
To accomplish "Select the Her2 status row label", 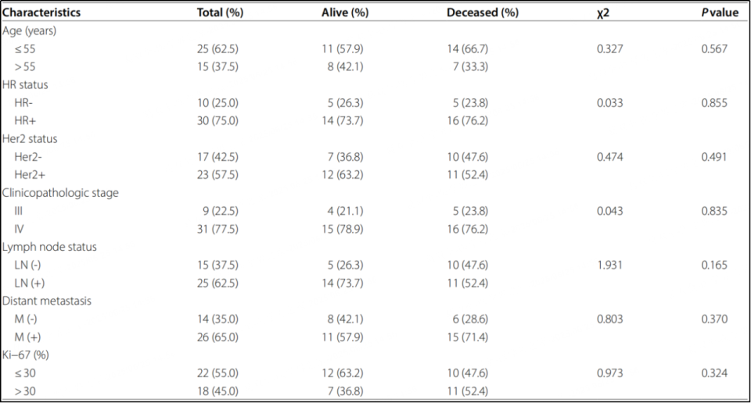I will (30, 138).
